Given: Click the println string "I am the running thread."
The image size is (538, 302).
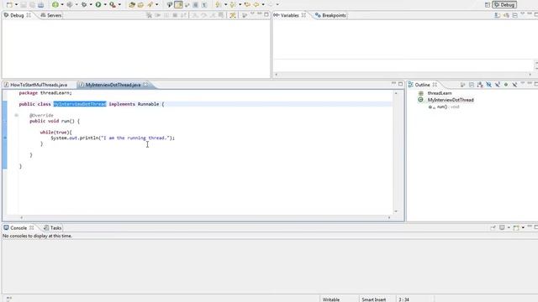Looking at the screenshot, I should [x=134, y=138].
